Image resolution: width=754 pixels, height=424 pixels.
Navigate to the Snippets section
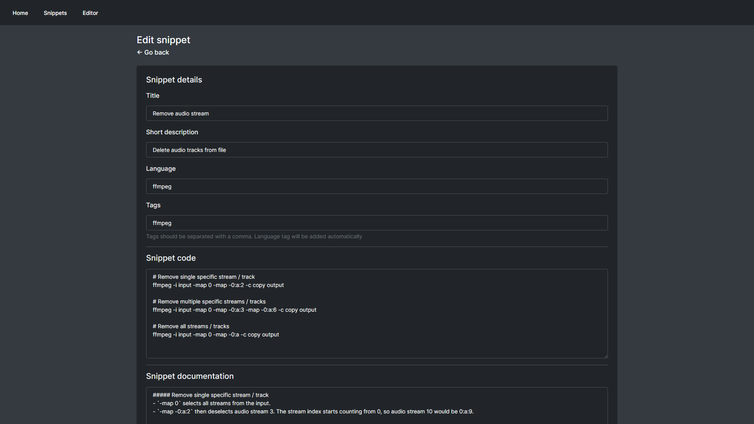point(55,13)
